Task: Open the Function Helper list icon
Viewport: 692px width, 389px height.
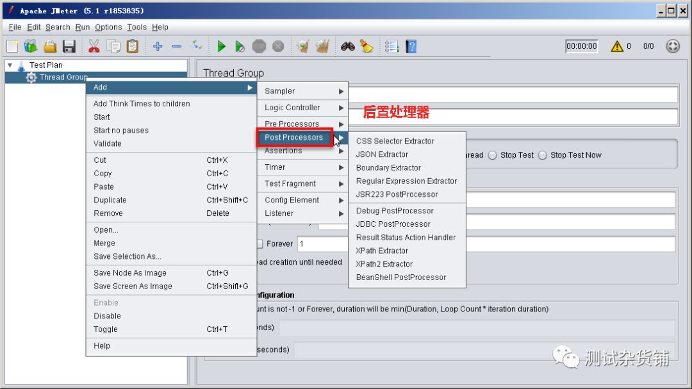Action: pos(391,46)
